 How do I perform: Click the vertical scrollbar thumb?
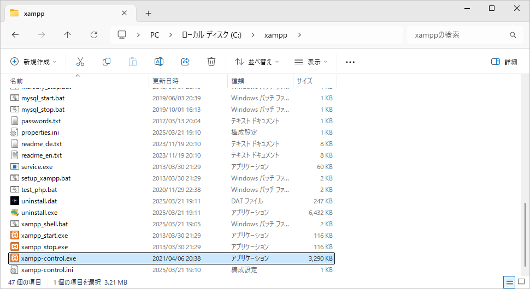click(x=525, y=234)
